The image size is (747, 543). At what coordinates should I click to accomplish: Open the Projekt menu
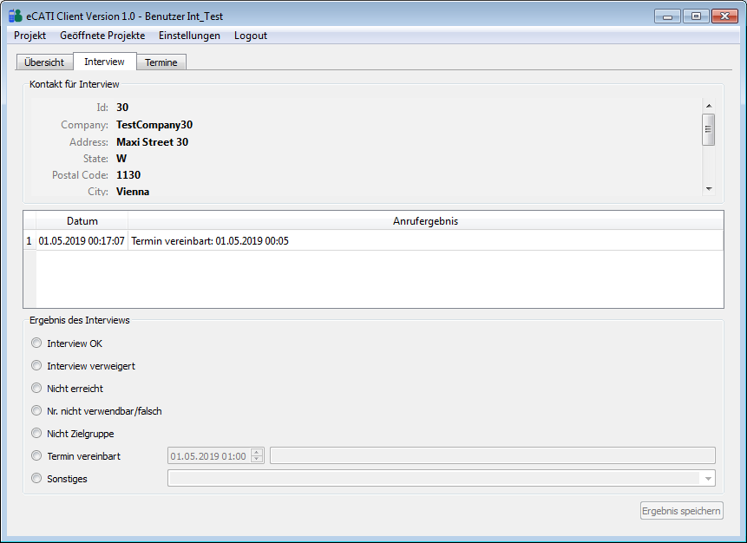click(30, 36)
